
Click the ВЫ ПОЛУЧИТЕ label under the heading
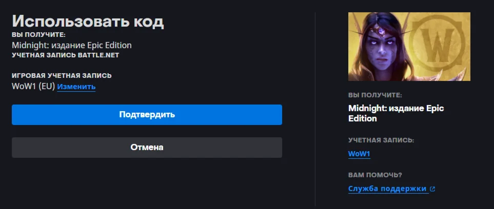click(x=38, y=35)
